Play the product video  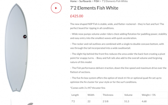[56, 8]
